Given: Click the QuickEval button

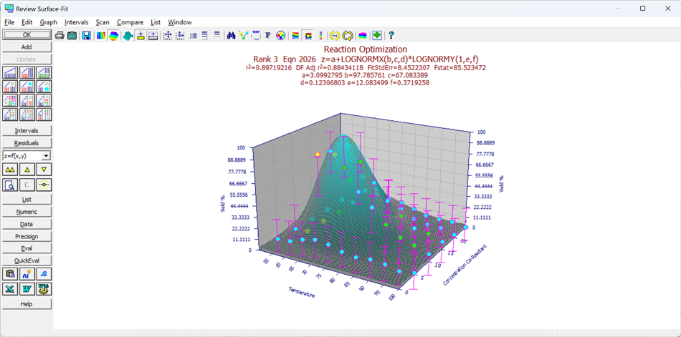Looking at the screenshot, I should (x=27, y=260).
